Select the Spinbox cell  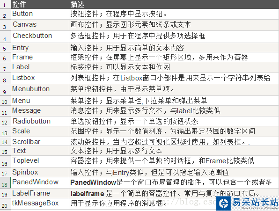[x=40, y=172]
